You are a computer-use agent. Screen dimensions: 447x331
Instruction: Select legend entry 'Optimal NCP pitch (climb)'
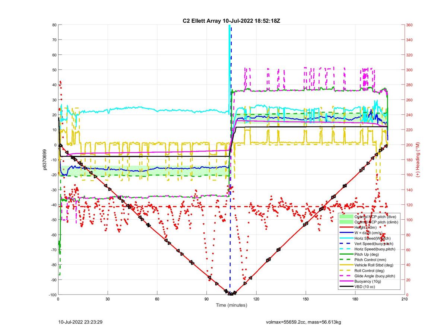369,222
